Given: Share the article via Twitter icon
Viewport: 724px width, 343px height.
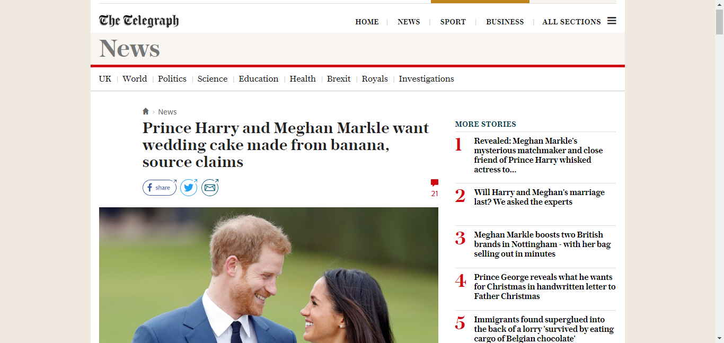Looking at the screenshot, I should 189,188.
